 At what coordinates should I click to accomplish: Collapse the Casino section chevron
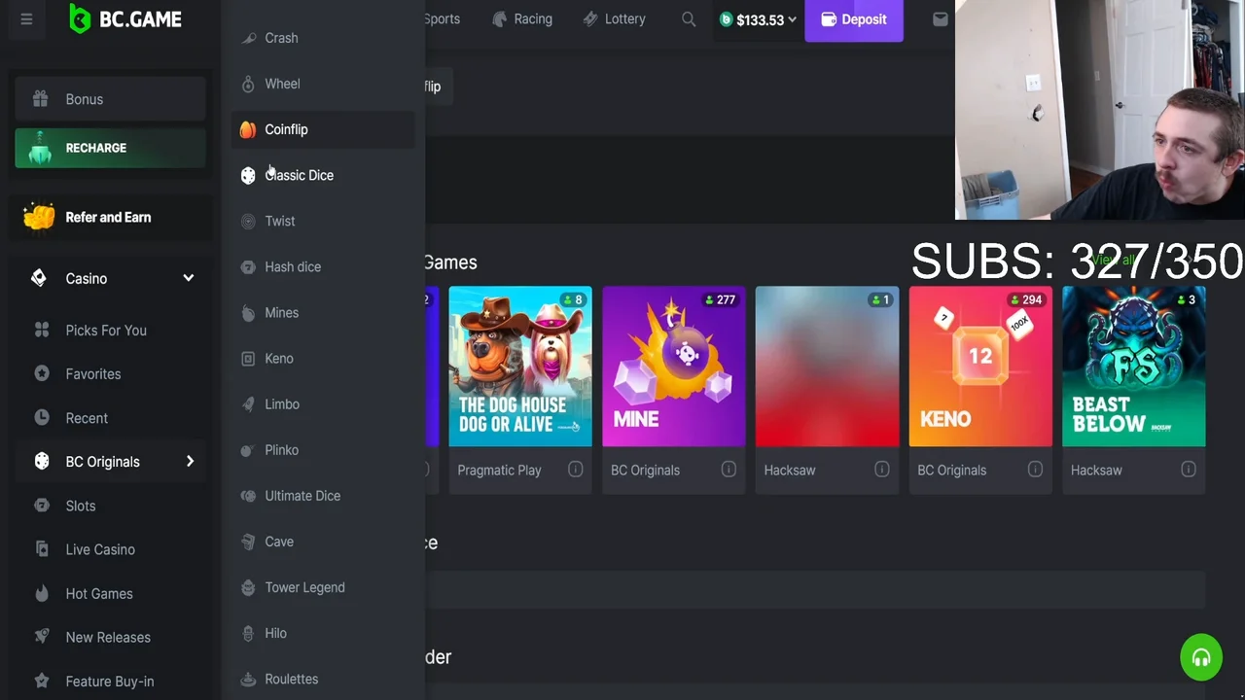point(189,278)
